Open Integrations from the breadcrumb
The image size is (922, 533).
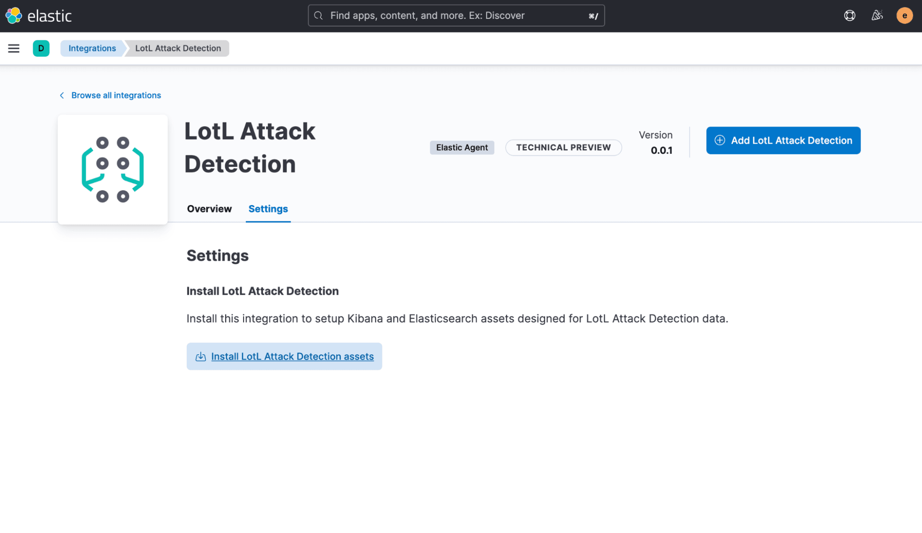[92, 48]
